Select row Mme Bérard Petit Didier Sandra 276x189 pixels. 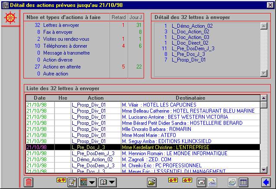point(143,123)
